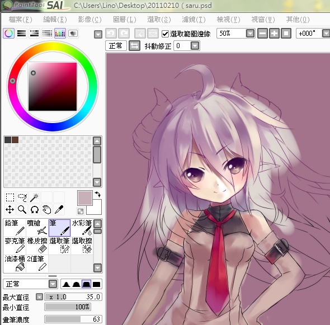Screen dimensions: 330x325
Task: Open the 圖層(L) menu
Action: (x=125, y=20)
